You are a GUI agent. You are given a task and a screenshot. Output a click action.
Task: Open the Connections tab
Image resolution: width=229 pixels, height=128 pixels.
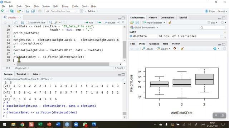click(167, 17)
